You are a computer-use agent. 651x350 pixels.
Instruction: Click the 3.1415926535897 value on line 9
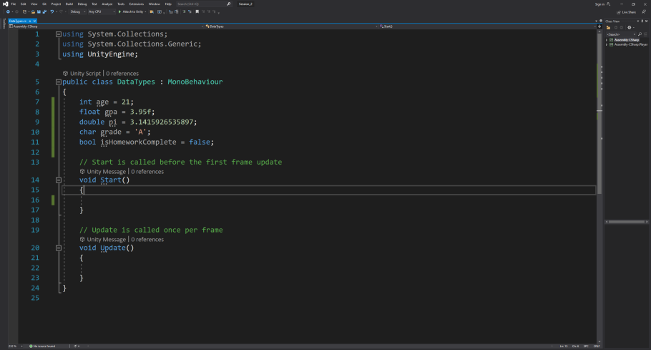[162, 122]
